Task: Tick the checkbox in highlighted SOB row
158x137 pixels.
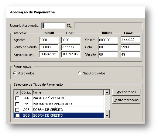Action: pos(17,115)
